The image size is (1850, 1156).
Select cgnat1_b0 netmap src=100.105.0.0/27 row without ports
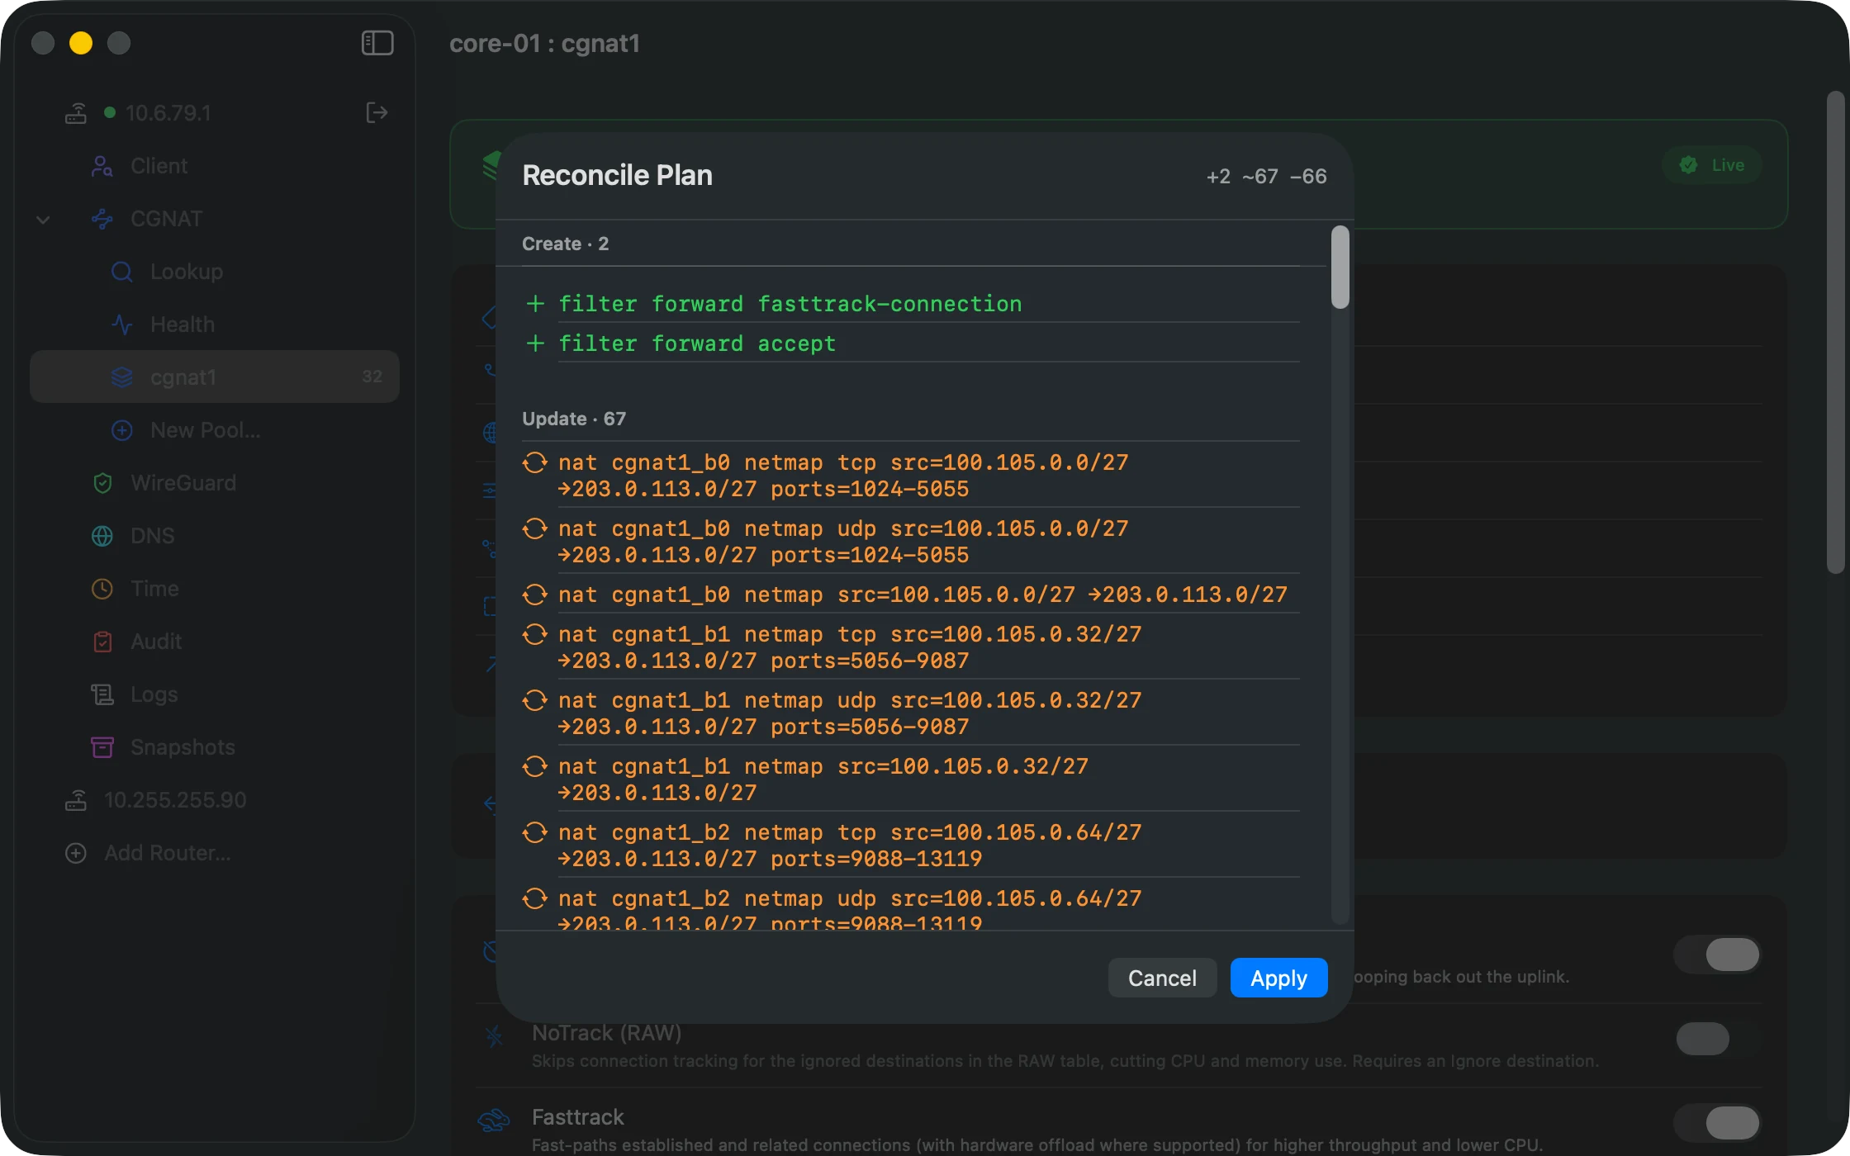point(912,595)
